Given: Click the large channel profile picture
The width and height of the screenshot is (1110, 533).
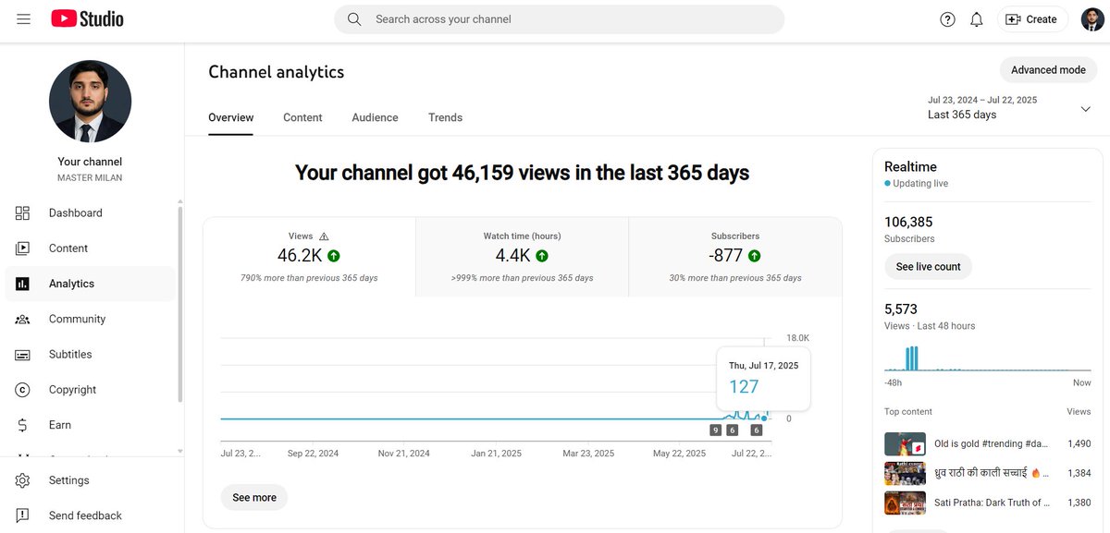Looking at the screenshot, I should pyautogui.click(x=90, y=102).
